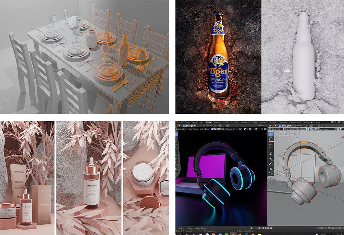Toggle snapping magnet in solid viewport header

pos(311,126)
